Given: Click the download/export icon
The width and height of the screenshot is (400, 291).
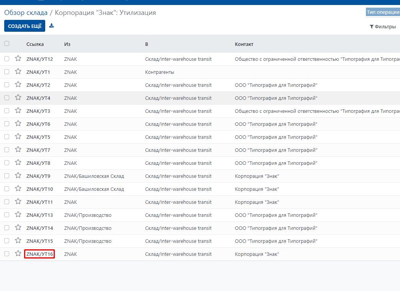Looking at the screenshot, I should pos(51,26).
